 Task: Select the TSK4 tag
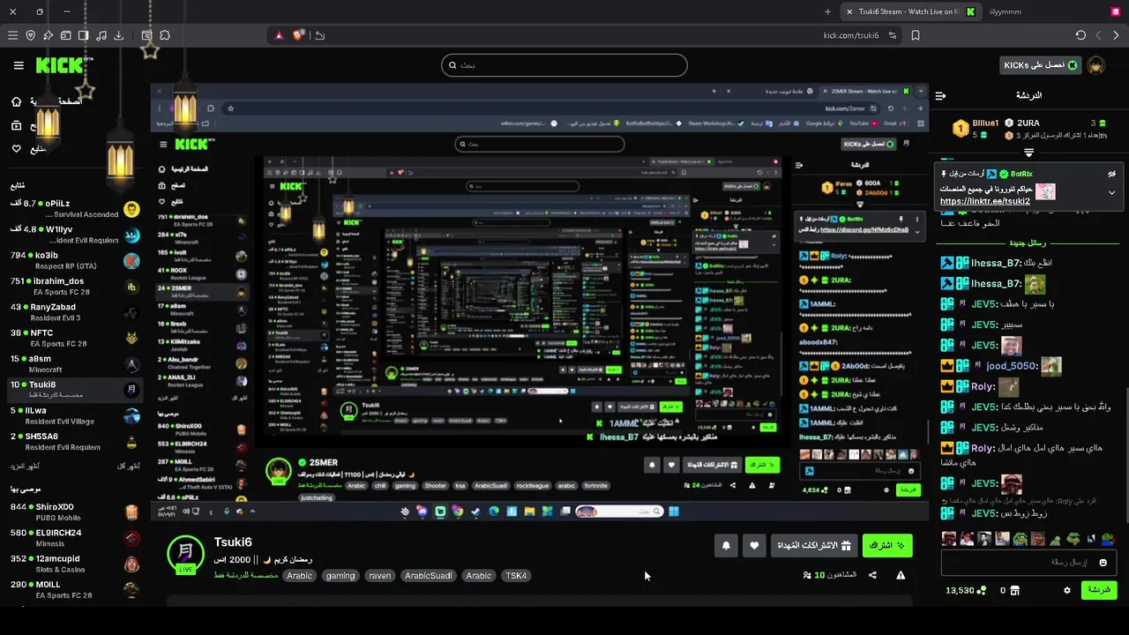tap(516, 576)
